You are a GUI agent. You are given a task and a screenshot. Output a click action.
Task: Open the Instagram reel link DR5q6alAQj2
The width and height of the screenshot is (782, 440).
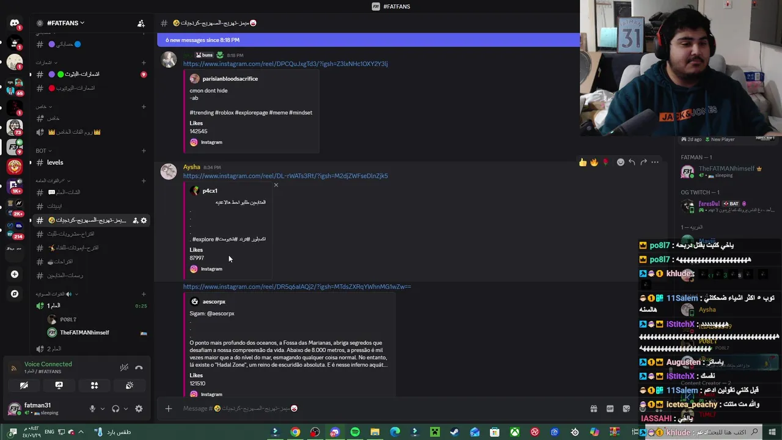(x=297, y=287)
